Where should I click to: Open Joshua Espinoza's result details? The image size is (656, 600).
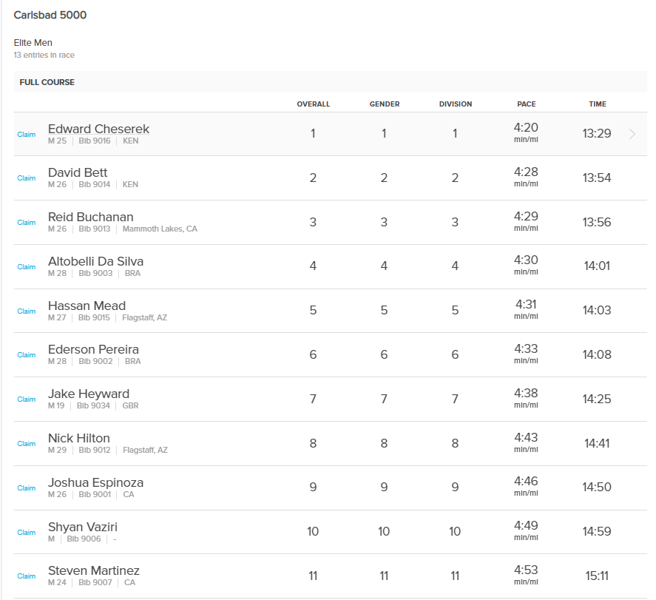coord(96,483)
